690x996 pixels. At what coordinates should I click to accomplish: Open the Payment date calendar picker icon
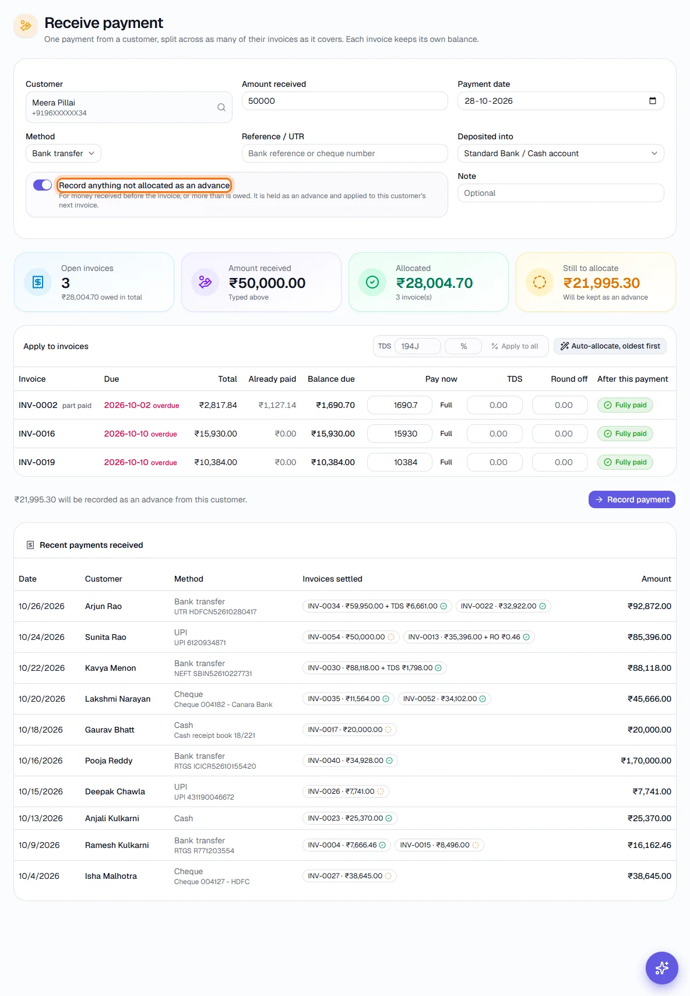click(x=653, y=101)
